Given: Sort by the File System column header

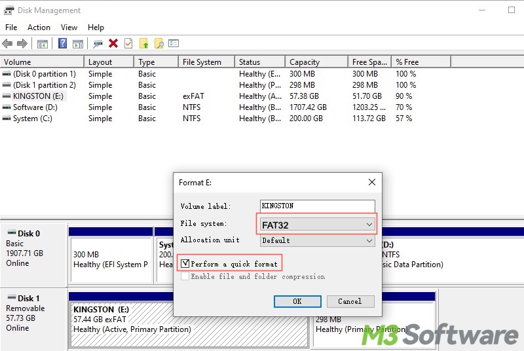Looking at the screenshot, I should (x=206, y=62).
